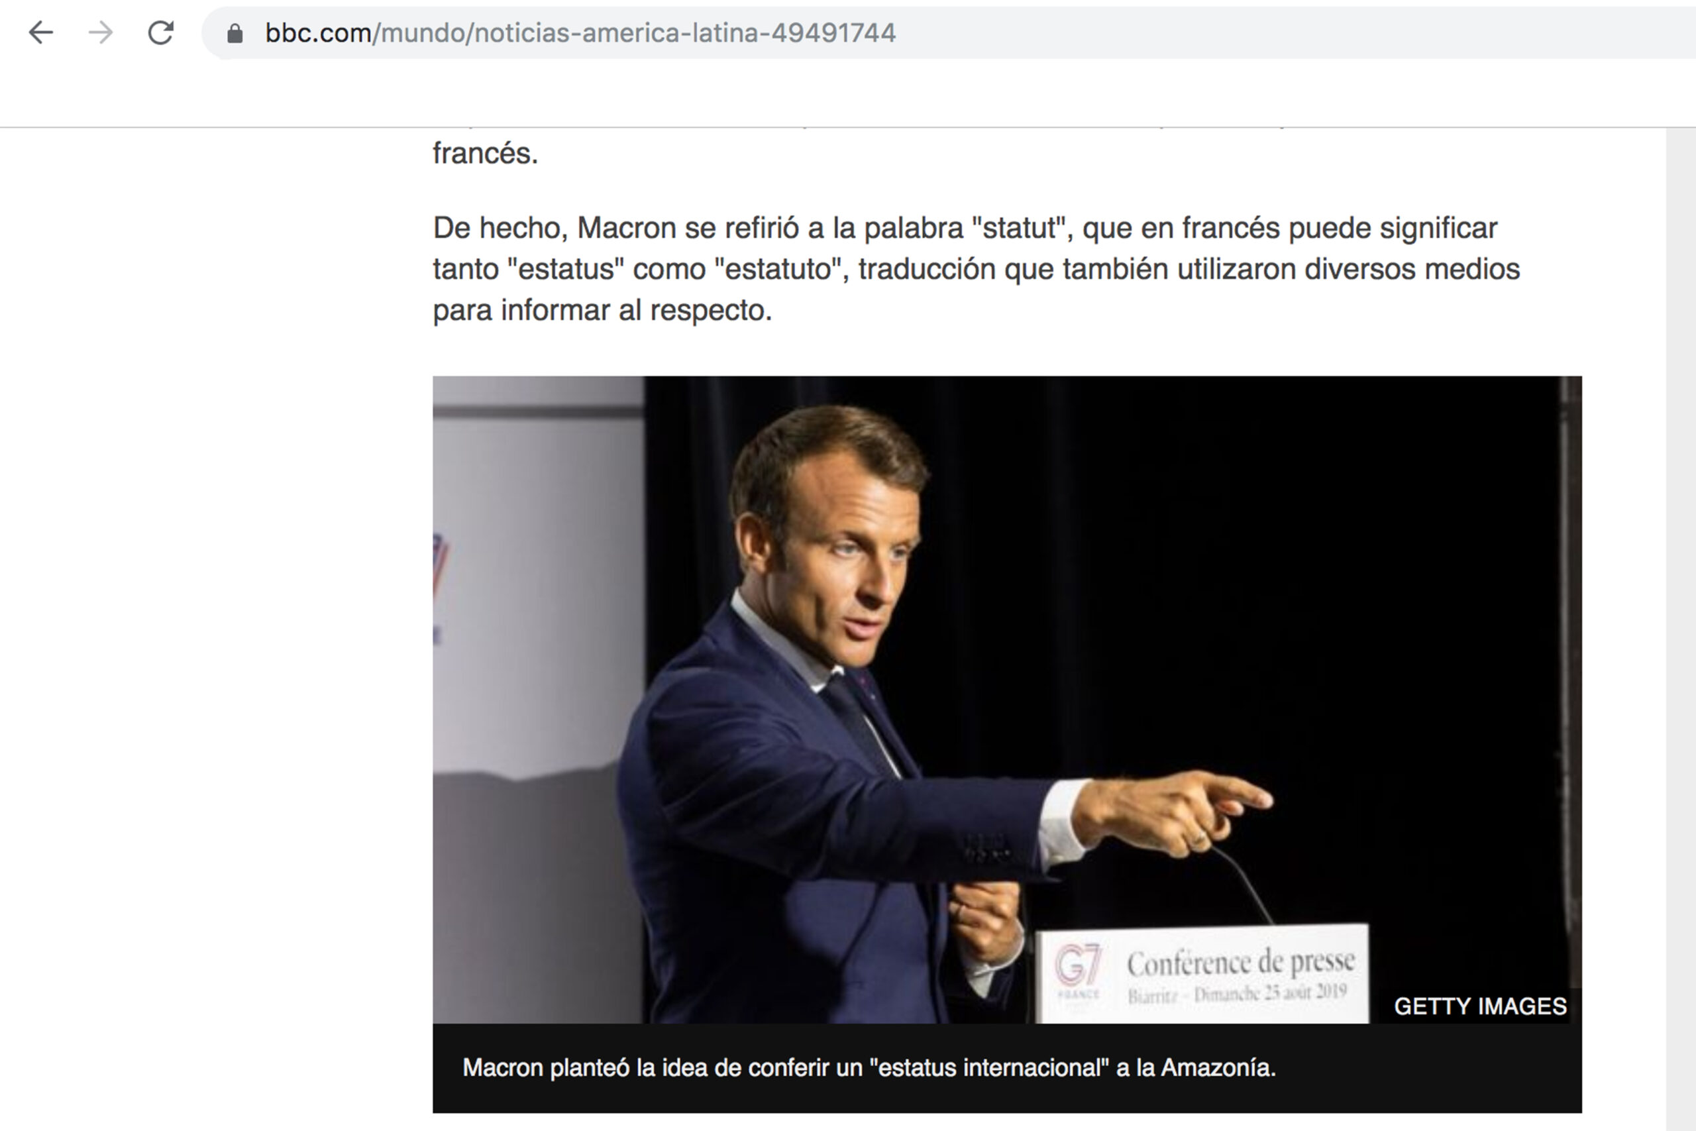Click "para informar al respecto." line
The image size is (1696, 1131).
point(602,310)
